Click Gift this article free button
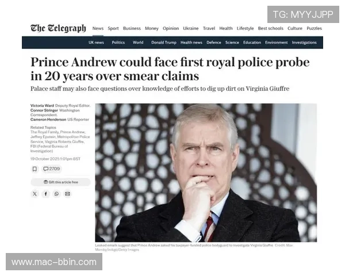This screenshot has height=276, width=345. pyautogui.click(x=60, y=182)
